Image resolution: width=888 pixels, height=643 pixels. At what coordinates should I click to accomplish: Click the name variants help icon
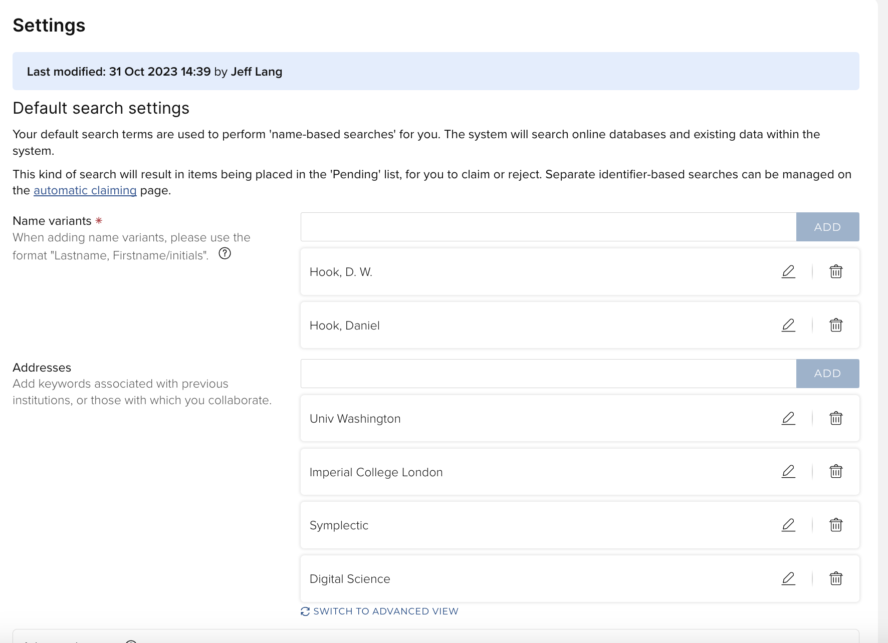pyautogui.click(x=225, y=253)
